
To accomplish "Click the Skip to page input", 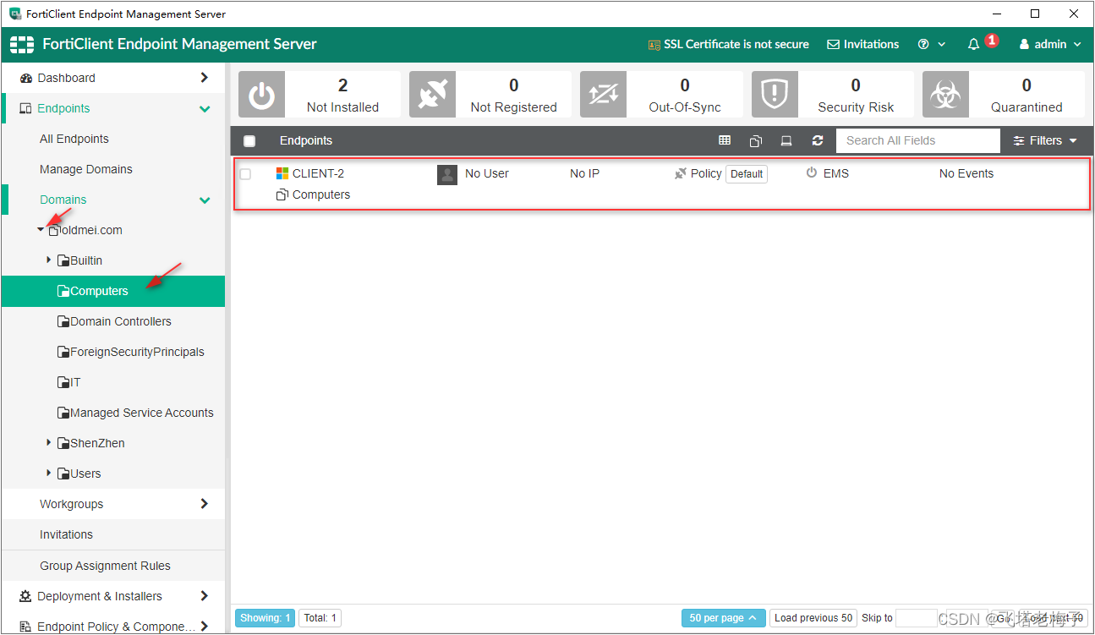I will 916,618.
